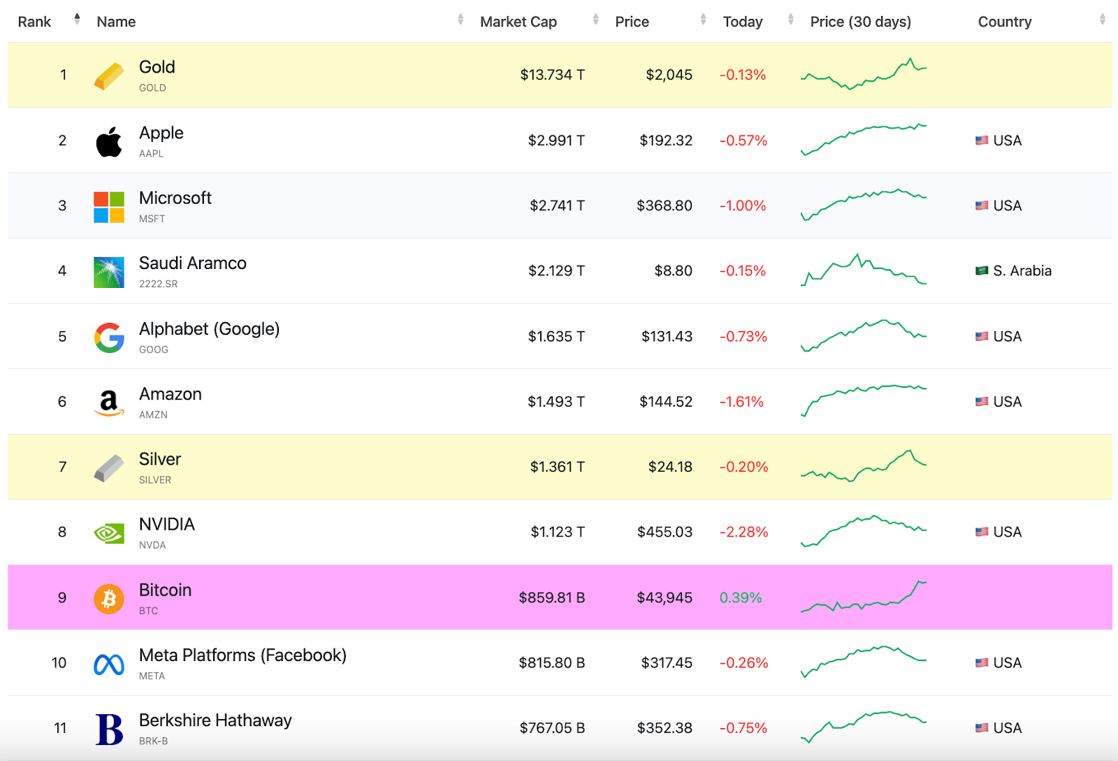Screen dimensions: 1118x761
Task: Click the USA flag in Apple row
Action: tap(982, 140)
